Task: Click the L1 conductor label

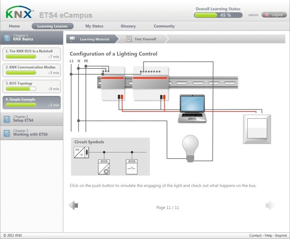Action: pyautogui.click(x=71, y=61)
